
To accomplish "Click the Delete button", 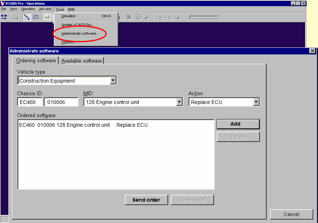I will (238, 137).
